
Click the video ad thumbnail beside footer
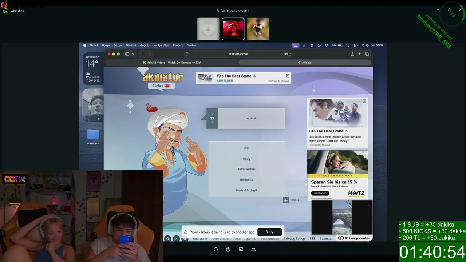click(342, 217)
